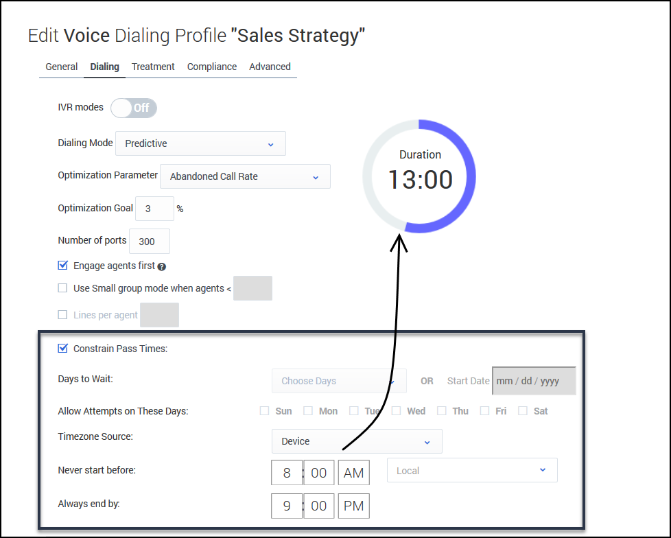This screenshot has width=671, height=538.
Task: Open the Timezone Source Device dropdown
Action: pyautogui.click(x=357, y=441)
